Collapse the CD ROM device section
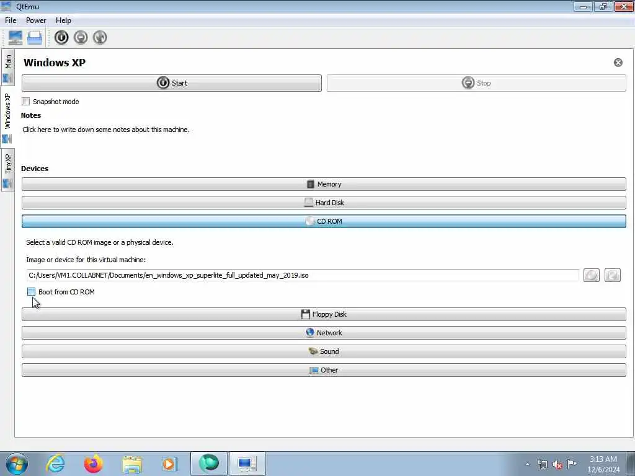This screenshot has width=635, height=476. point(324,221)
